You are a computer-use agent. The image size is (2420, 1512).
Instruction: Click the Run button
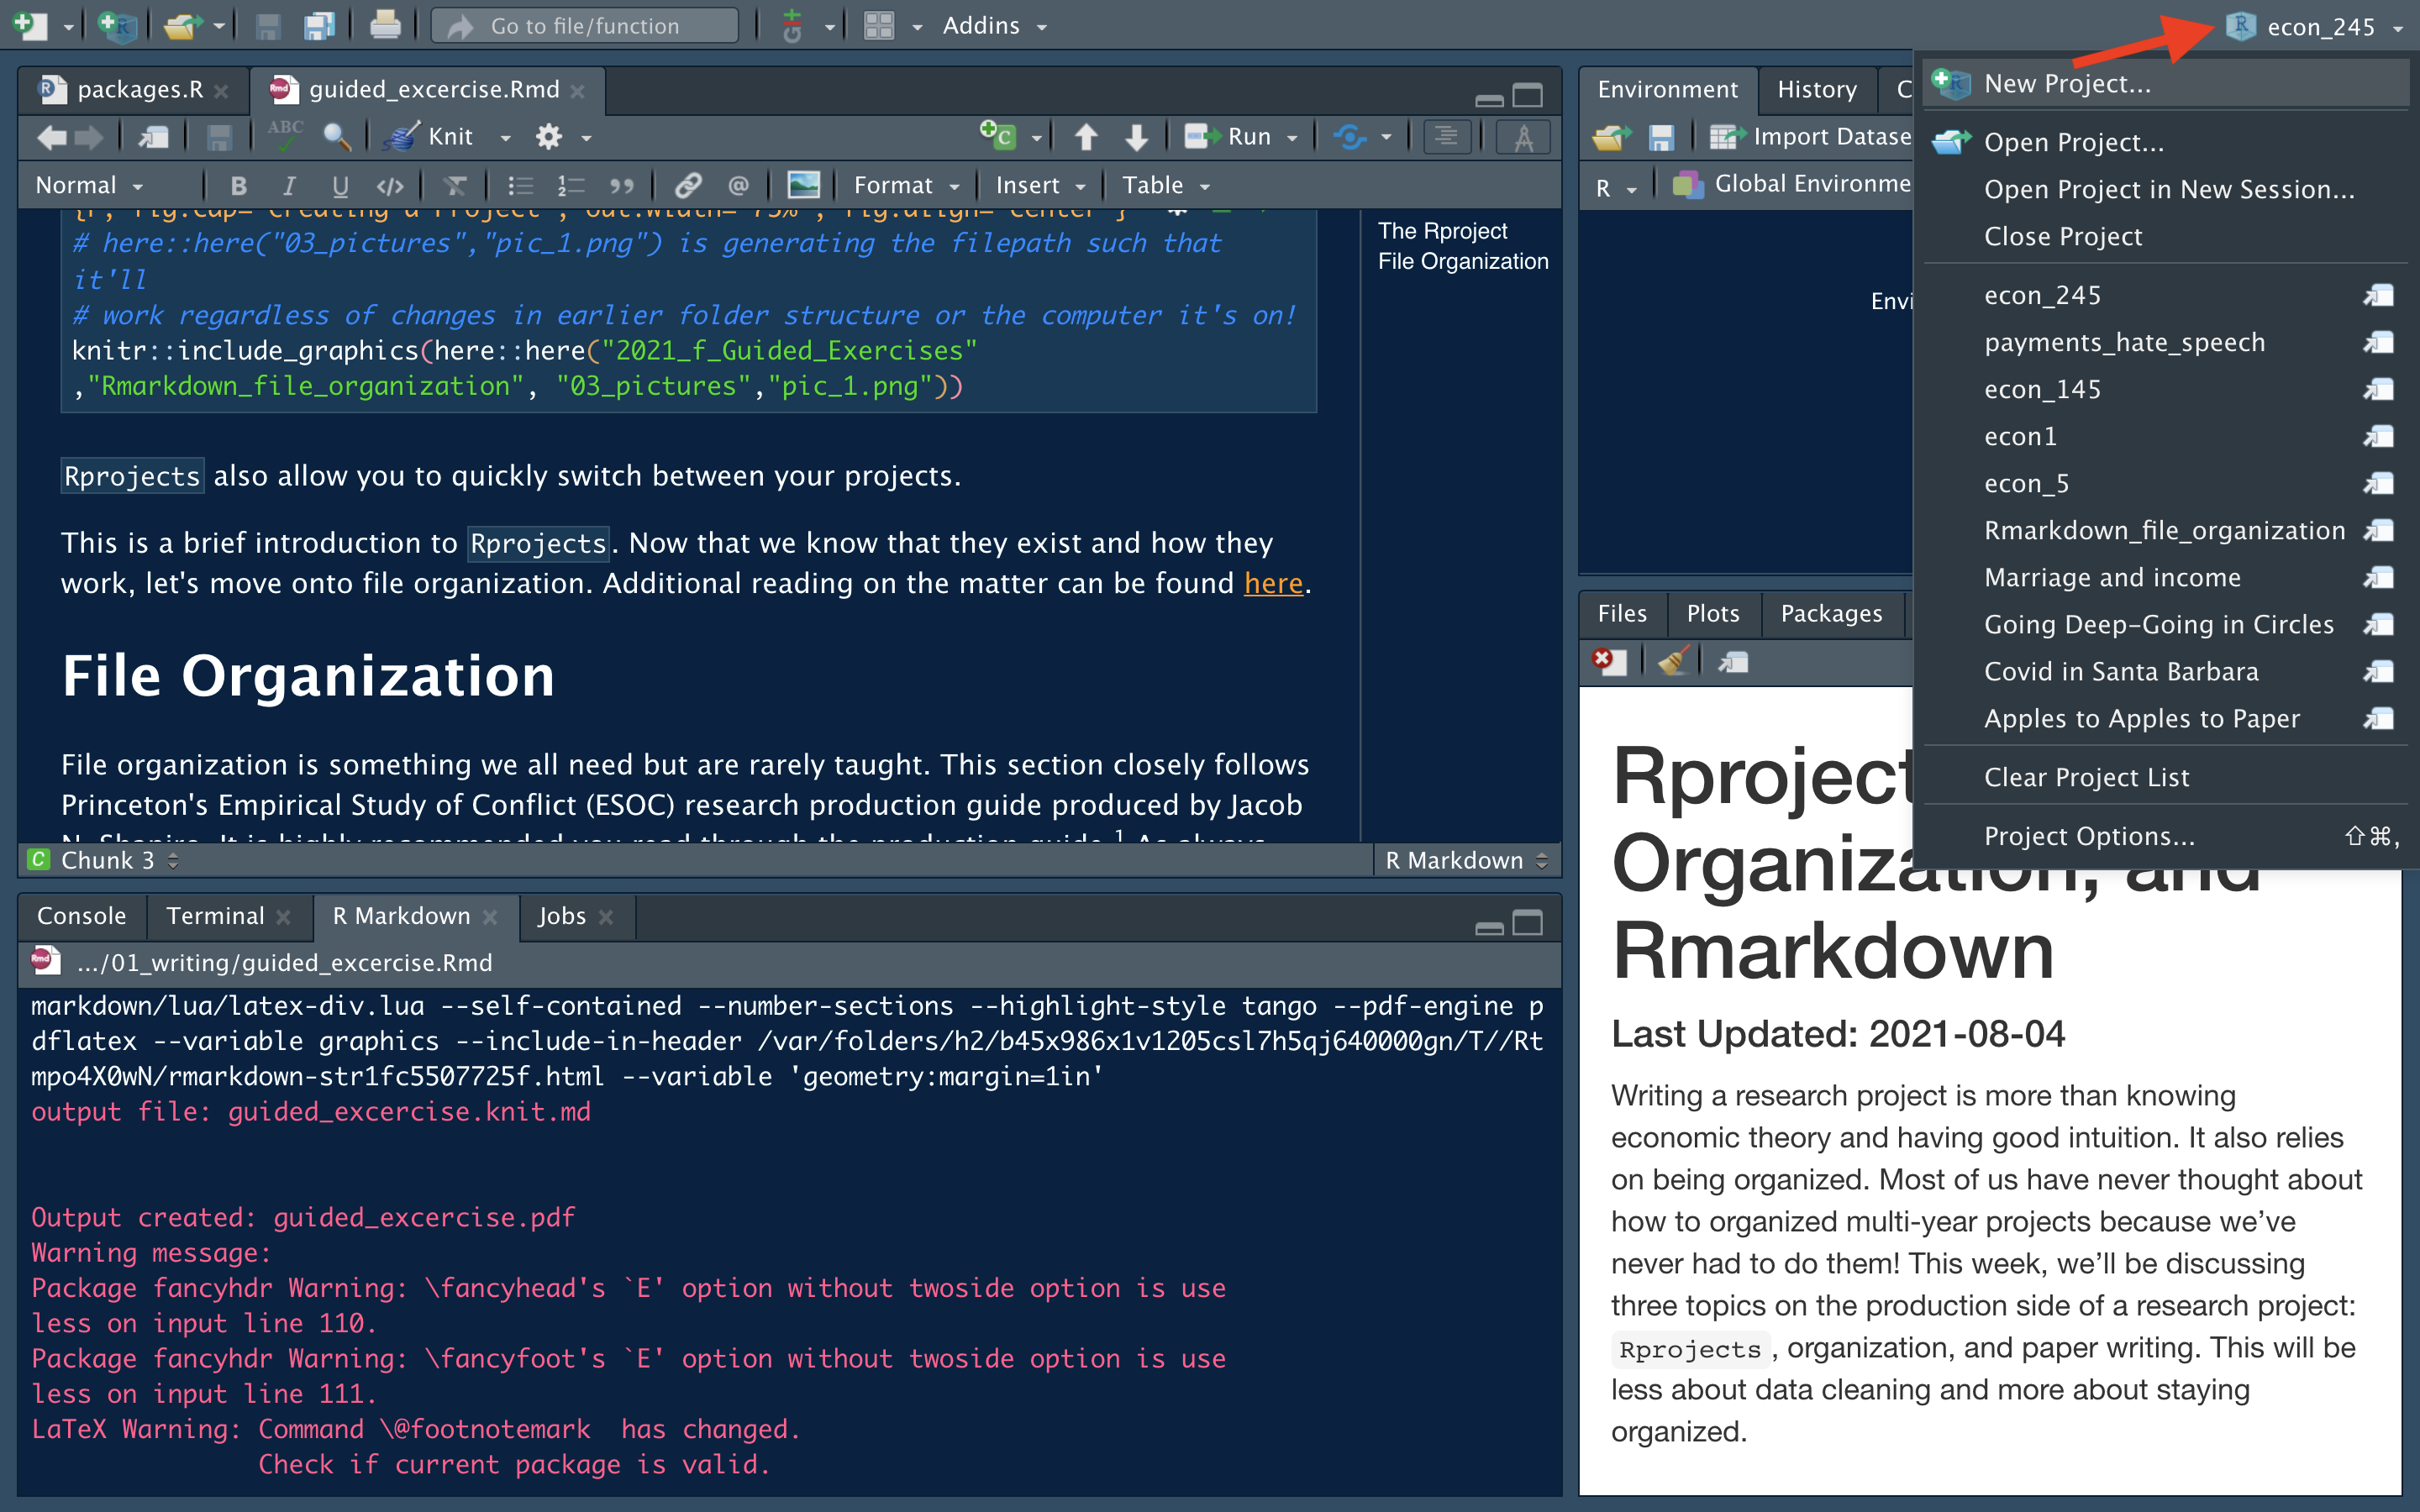(x=1227, y=137)
